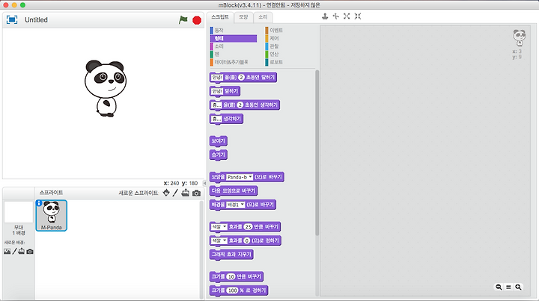Open the M-Panda sprite info button
The width and height of the screenshot is (539, 301).
point(39,203)
